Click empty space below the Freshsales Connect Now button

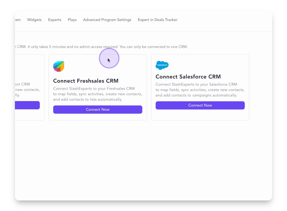(x=98, y=117)
